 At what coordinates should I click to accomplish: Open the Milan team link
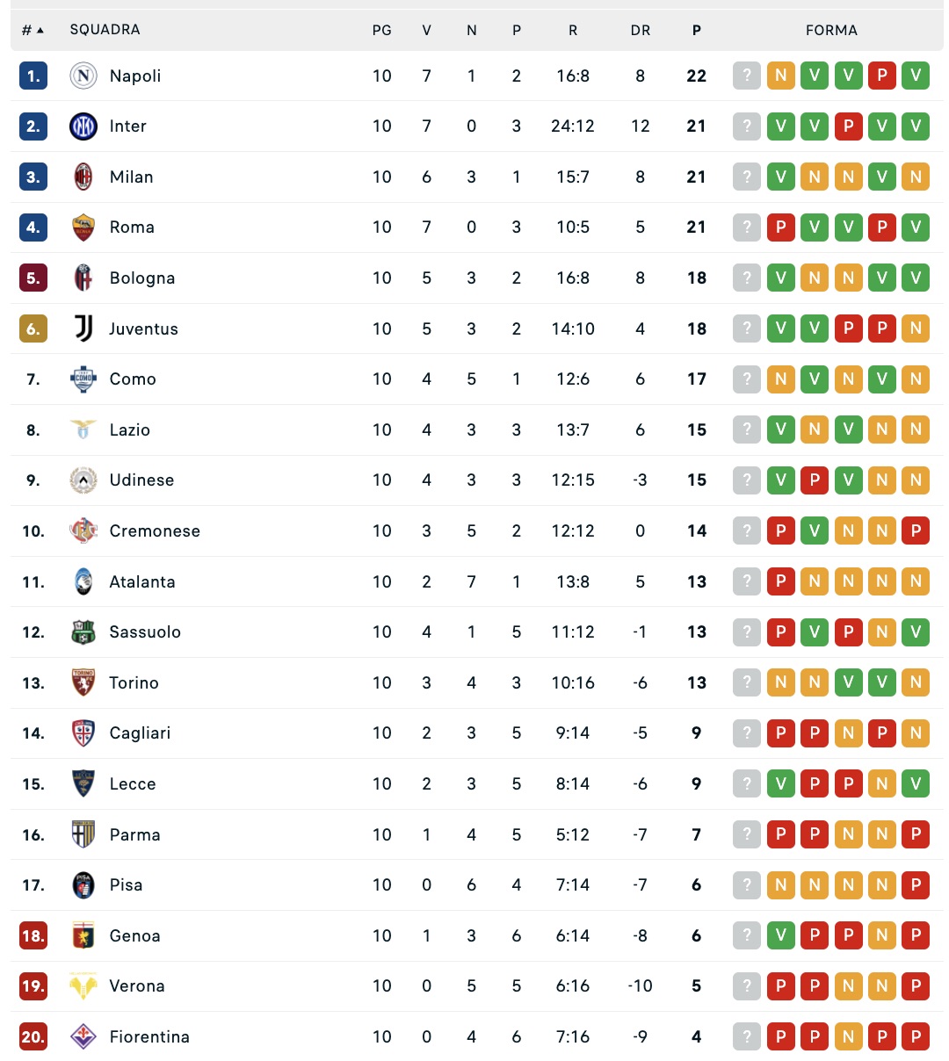point(132,177)
